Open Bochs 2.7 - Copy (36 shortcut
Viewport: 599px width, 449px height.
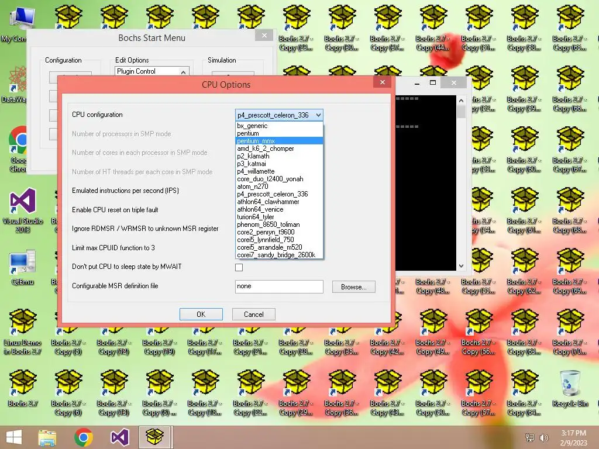coord(342,392)
